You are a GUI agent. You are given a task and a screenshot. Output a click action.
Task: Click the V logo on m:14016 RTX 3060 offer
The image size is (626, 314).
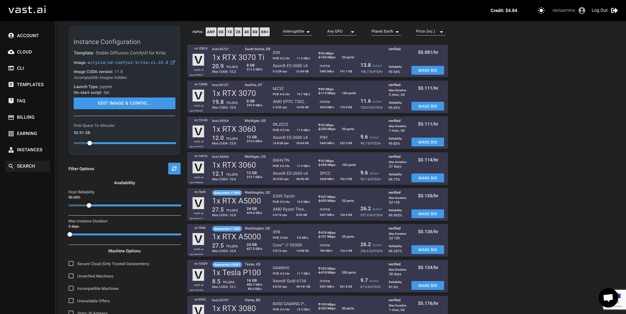point(199,168)
